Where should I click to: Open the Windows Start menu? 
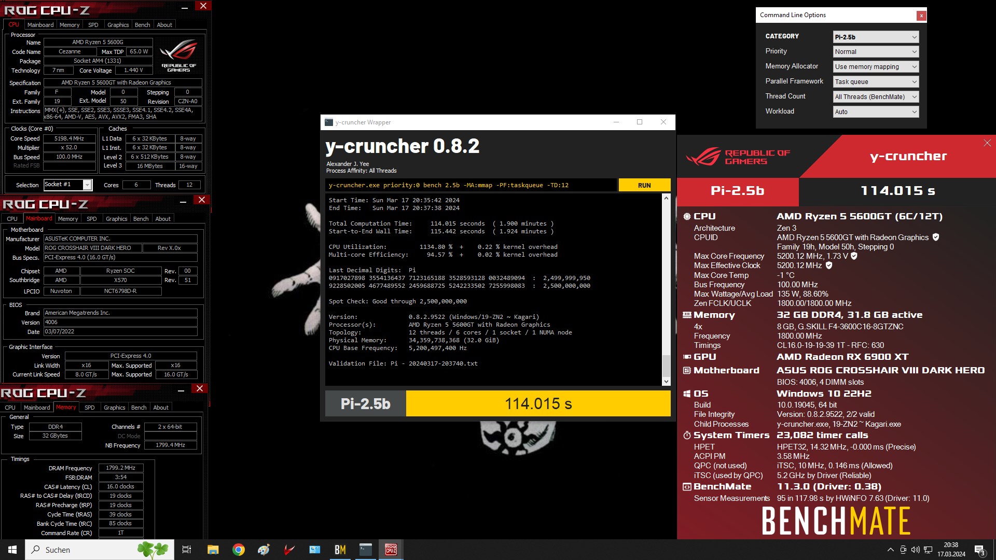(x=12, y=550)
